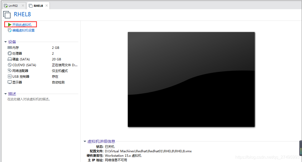
Task: Click the description input field 在此处键入对该虚拟机的描述
Action: tap(29, 99)
